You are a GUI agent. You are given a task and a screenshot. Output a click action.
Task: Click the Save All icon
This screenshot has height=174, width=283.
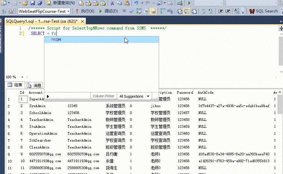click(x=39, y=3)
